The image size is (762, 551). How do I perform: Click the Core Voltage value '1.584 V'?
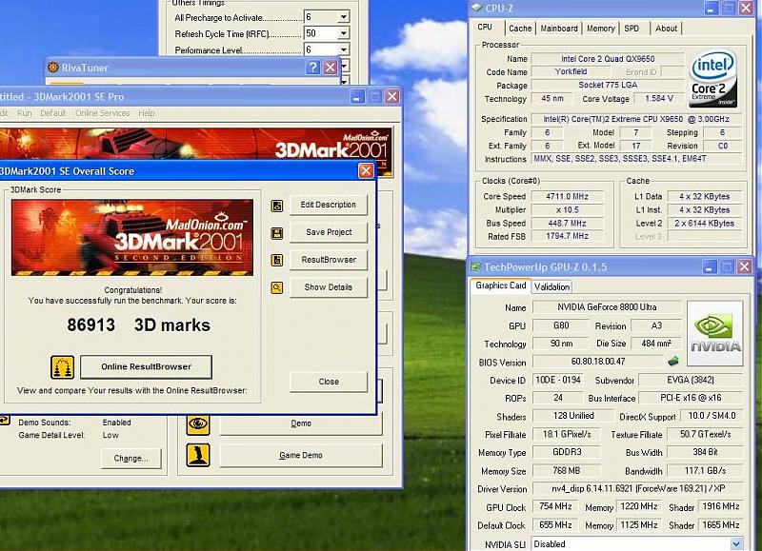(659, 99)
